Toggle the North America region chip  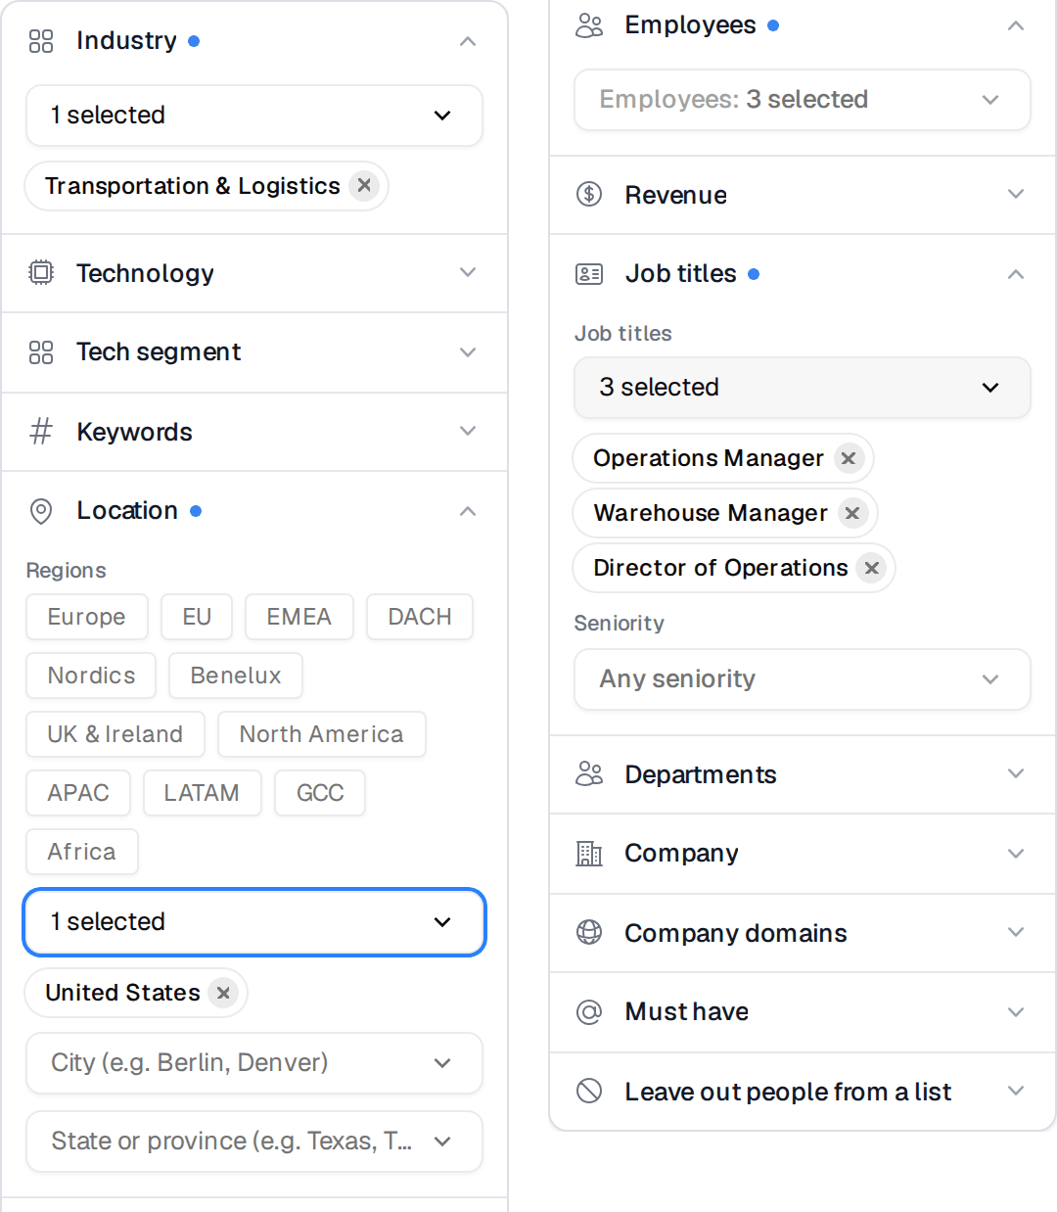click(x=322, y=734)
